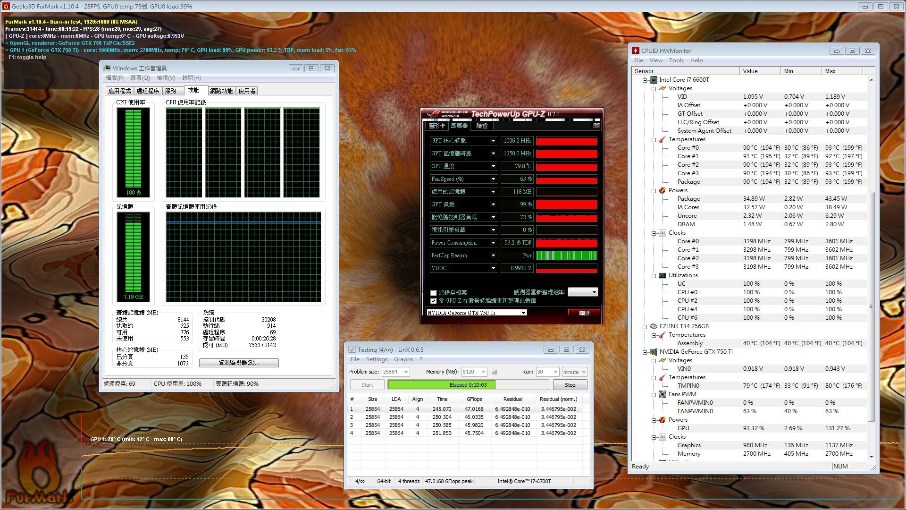Viewport: 906px width, 510px height.
Task: Switch to GPU-Z 圖形卡 tab
Action: click(x=436, y=126)
